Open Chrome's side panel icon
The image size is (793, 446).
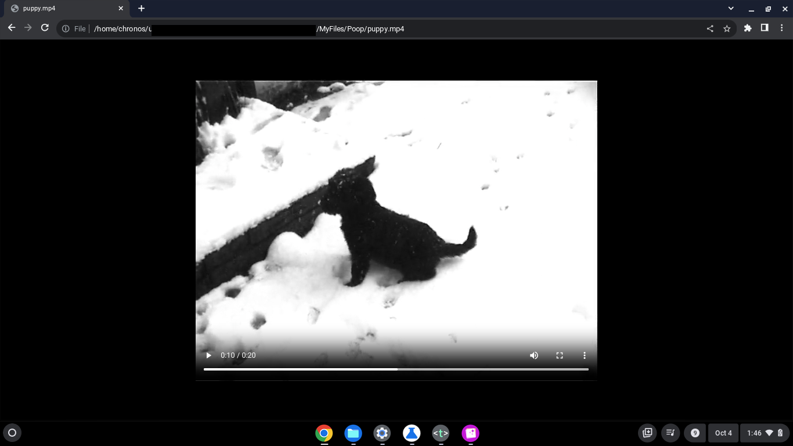[x=764, y=27]
